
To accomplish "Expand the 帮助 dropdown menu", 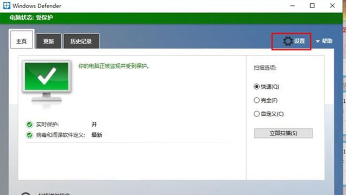I will (324, 41).
